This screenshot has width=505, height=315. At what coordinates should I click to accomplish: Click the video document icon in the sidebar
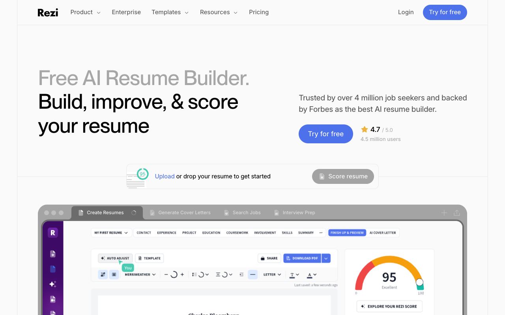point(53,299)
